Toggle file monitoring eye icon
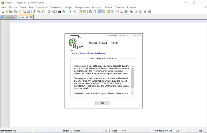 [126, 12]
